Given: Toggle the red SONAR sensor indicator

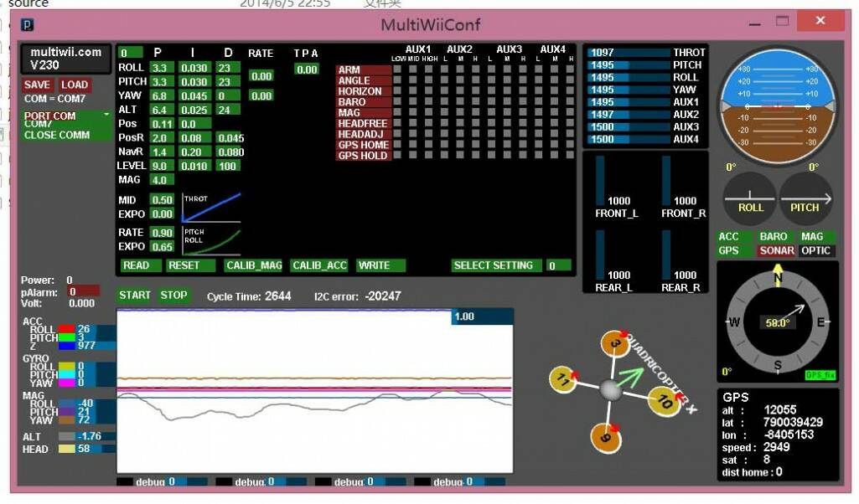Looking at the screenshot, I should point(776,250).
